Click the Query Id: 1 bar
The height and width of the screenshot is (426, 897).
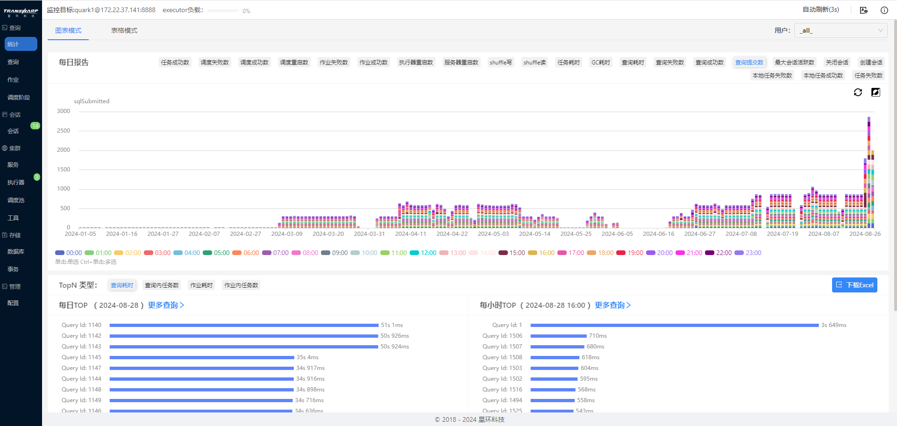pos(675,325)
